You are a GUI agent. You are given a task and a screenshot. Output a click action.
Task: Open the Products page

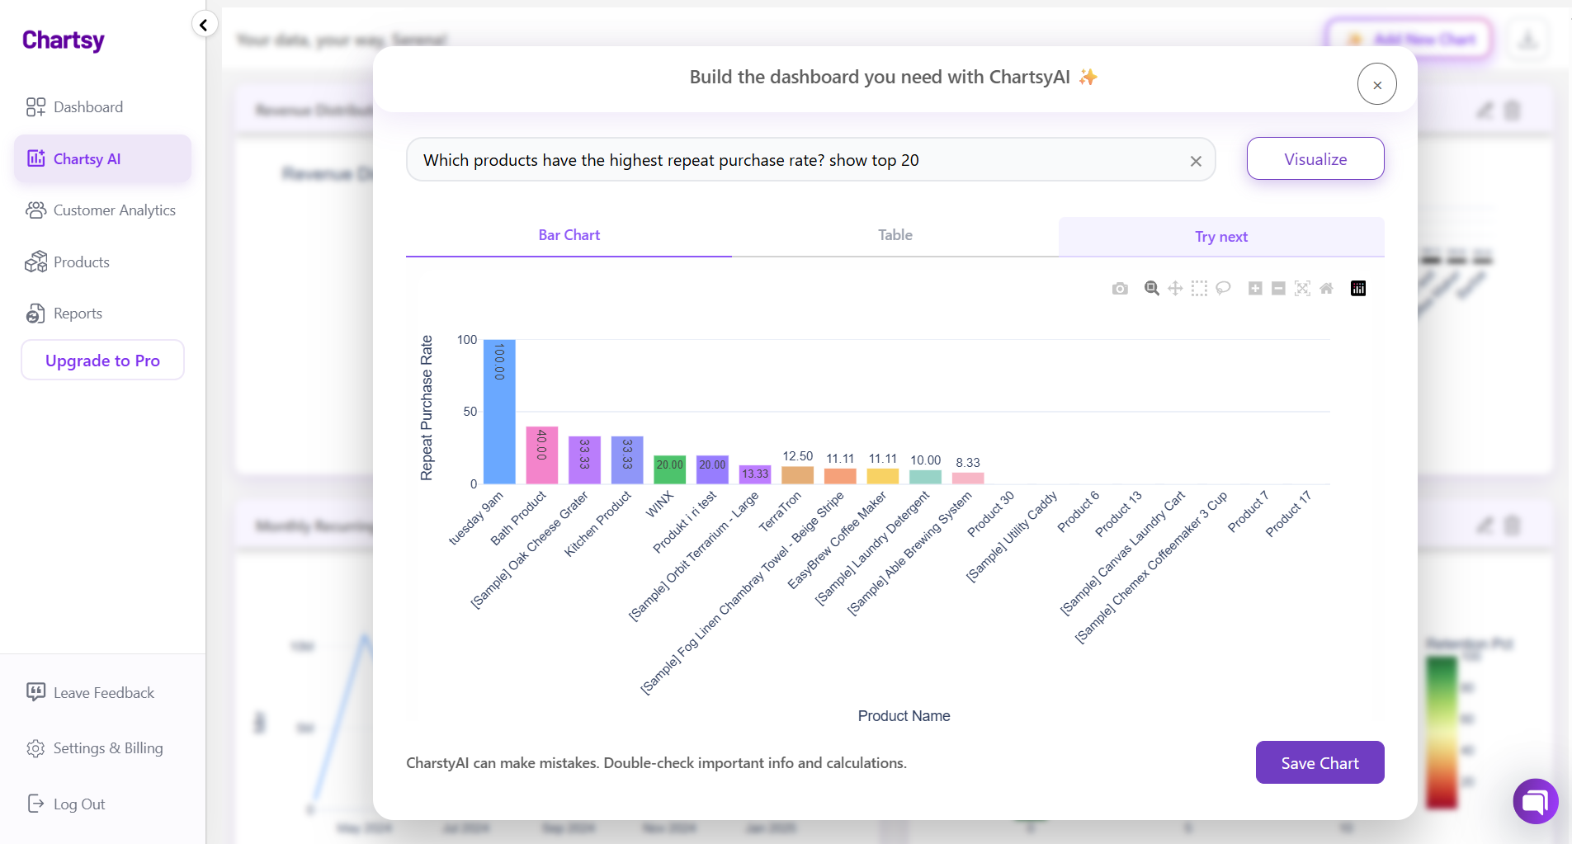point(81,262)
